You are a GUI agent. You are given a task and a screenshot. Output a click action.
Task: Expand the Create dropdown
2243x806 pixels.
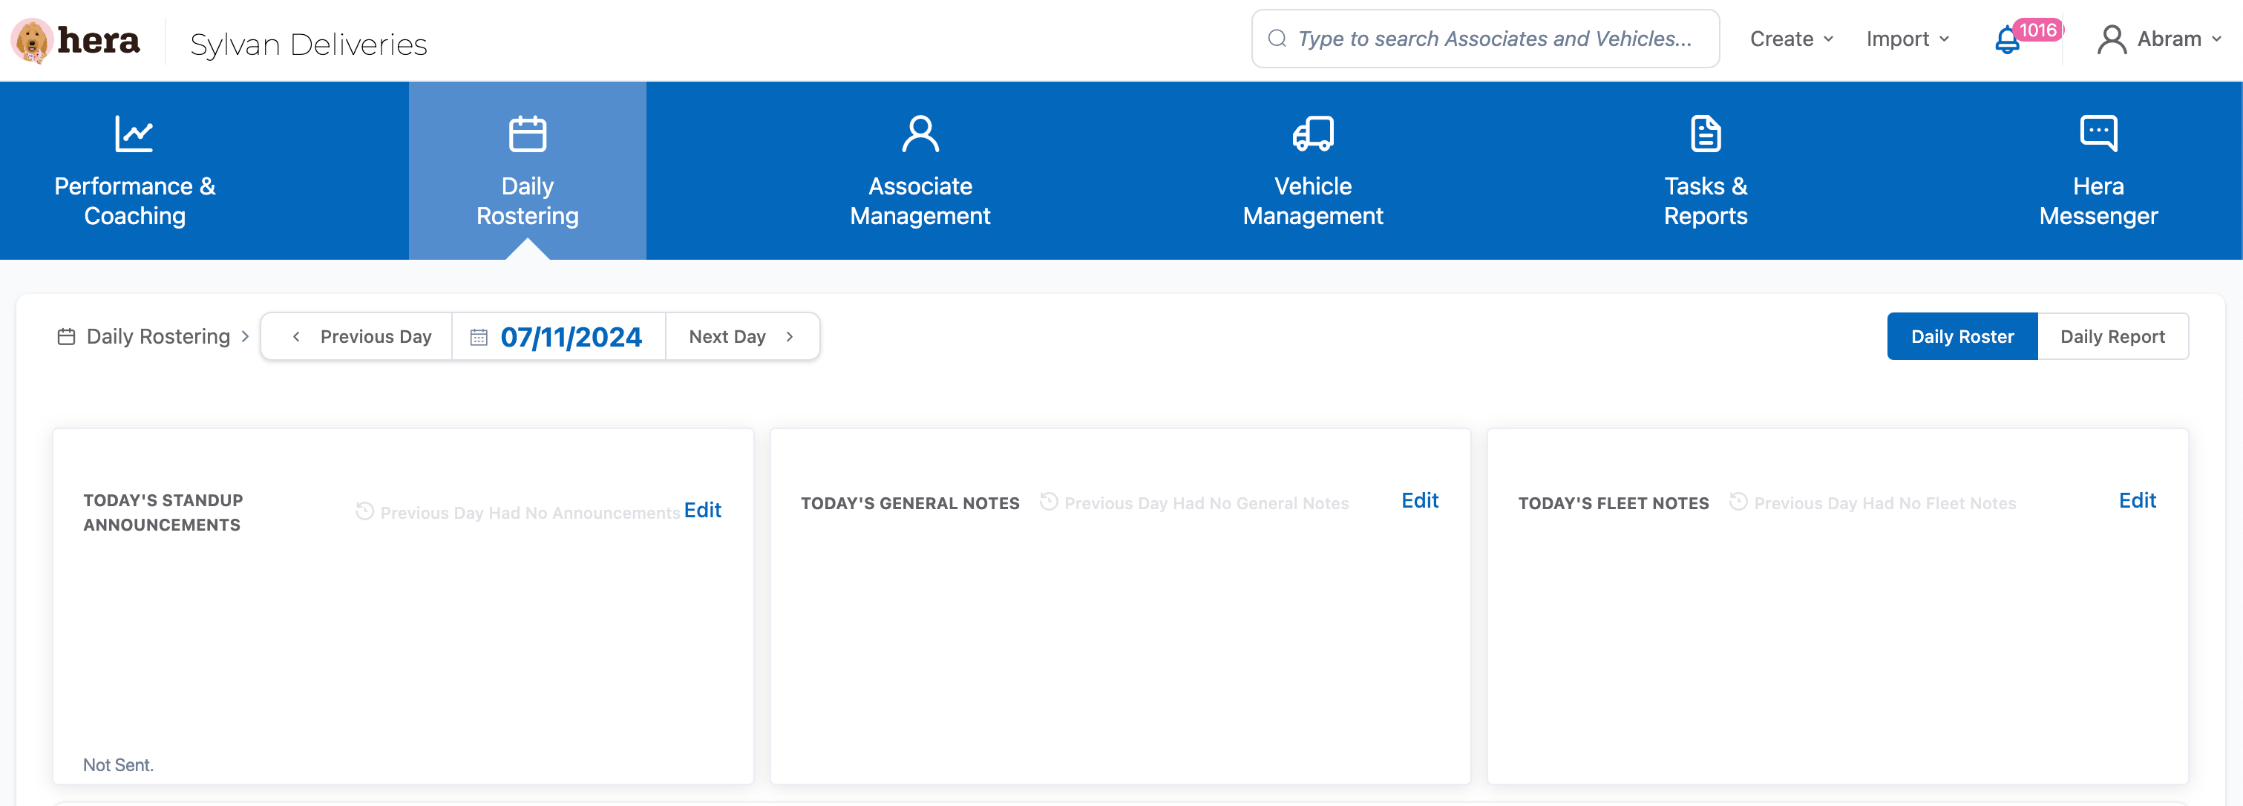(1791, 39)
